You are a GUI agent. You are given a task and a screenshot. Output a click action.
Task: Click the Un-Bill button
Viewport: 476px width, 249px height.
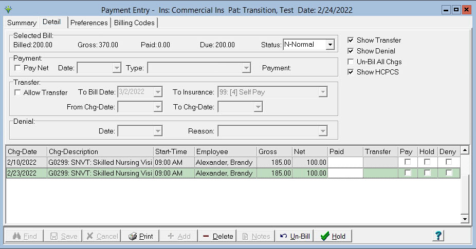point(295,236)
